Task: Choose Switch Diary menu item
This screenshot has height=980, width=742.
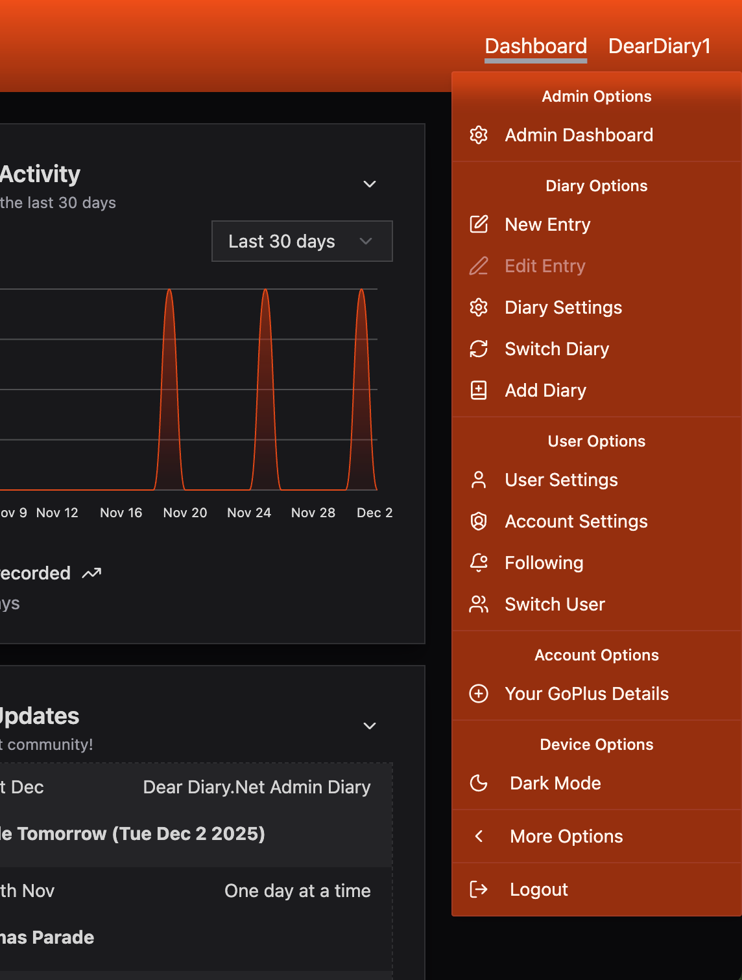Action: pos(597,349)
